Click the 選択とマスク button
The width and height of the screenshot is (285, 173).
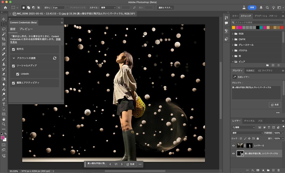pos(165,8)
